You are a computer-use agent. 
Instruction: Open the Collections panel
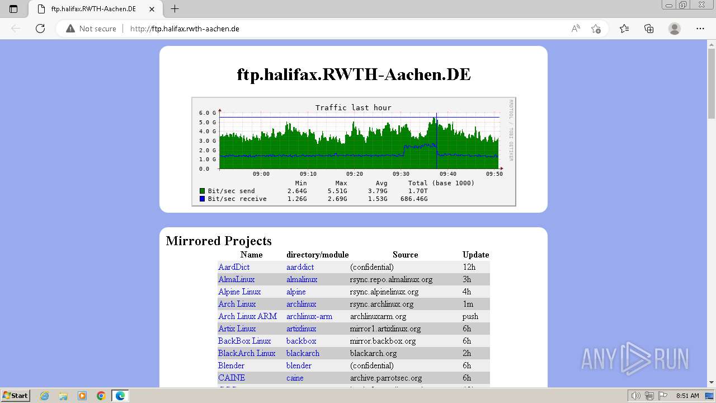pos(649,29)
